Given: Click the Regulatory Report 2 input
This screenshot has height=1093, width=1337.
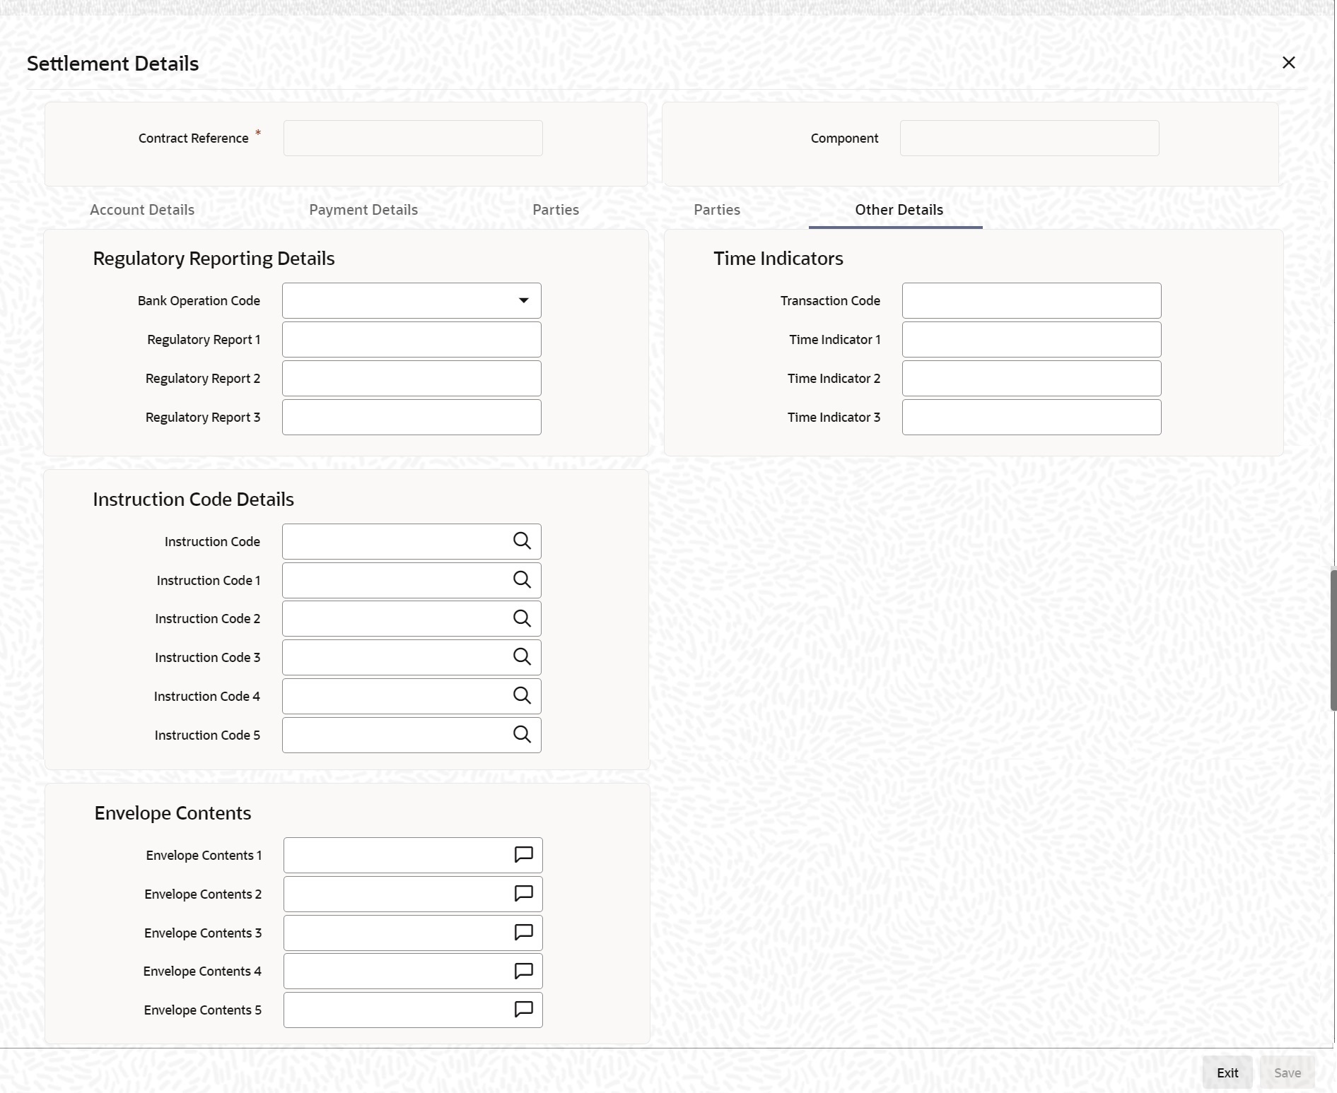Looking at the screenshot, I should click(x=411, y=379).
